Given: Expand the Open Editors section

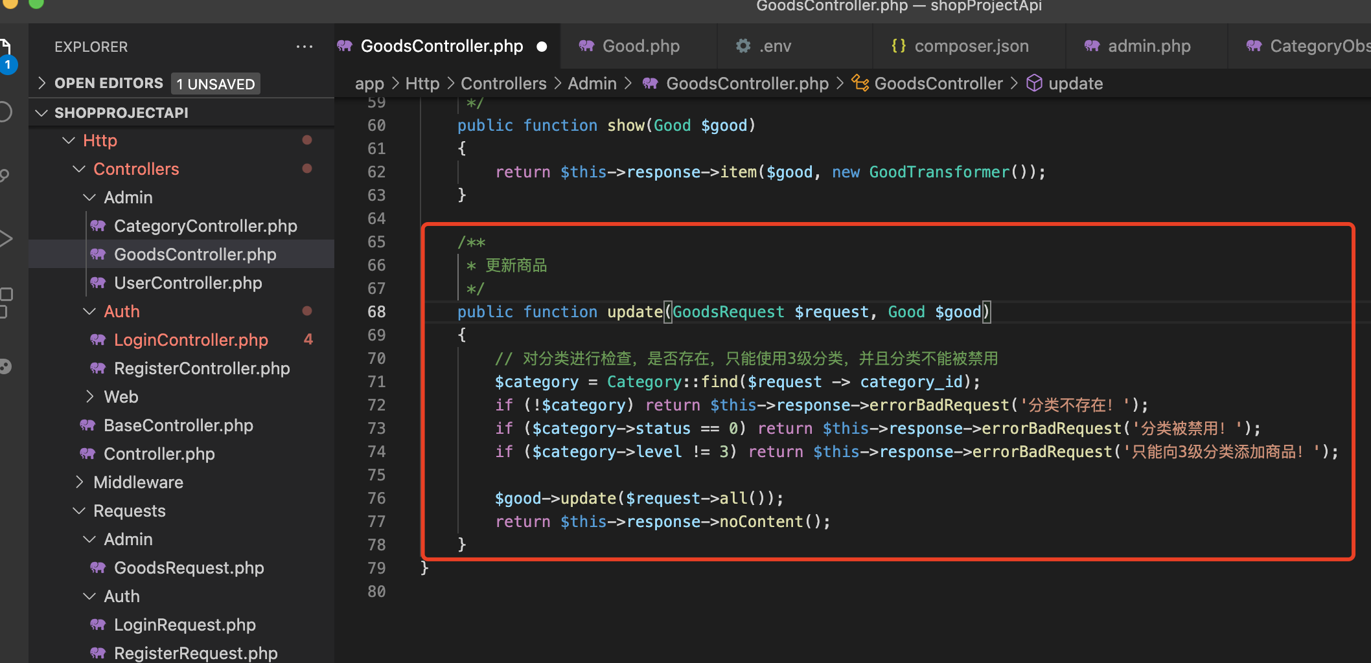Looking at the screenshot, I should pyautogui.click(x=41, y=83).
